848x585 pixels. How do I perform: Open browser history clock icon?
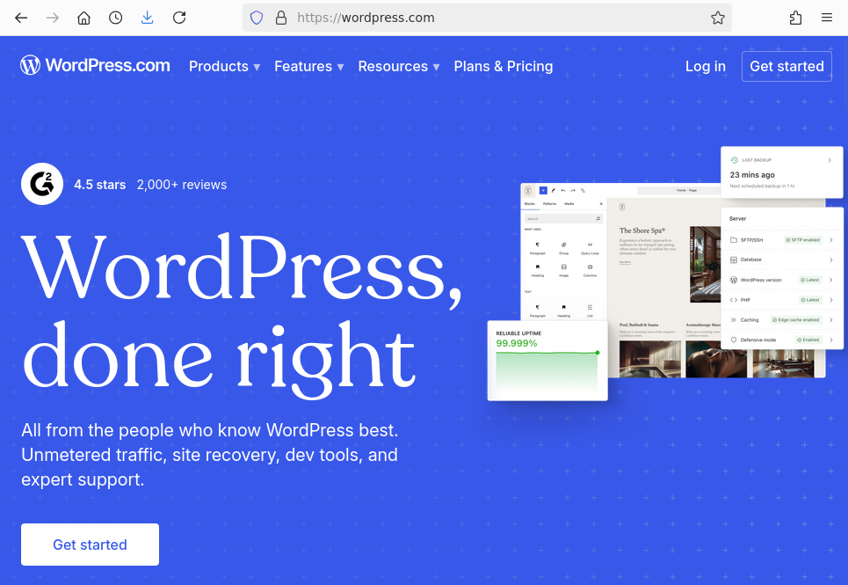pyautogui.click(x=115, y=18)
